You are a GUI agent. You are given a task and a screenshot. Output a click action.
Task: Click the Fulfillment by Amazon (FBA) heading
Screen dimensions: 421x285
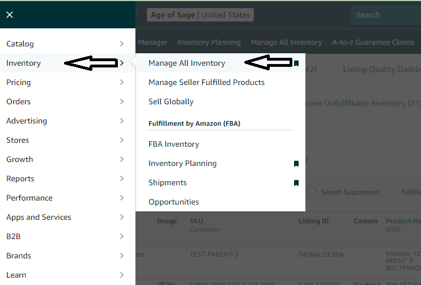[x=194, y=124]
